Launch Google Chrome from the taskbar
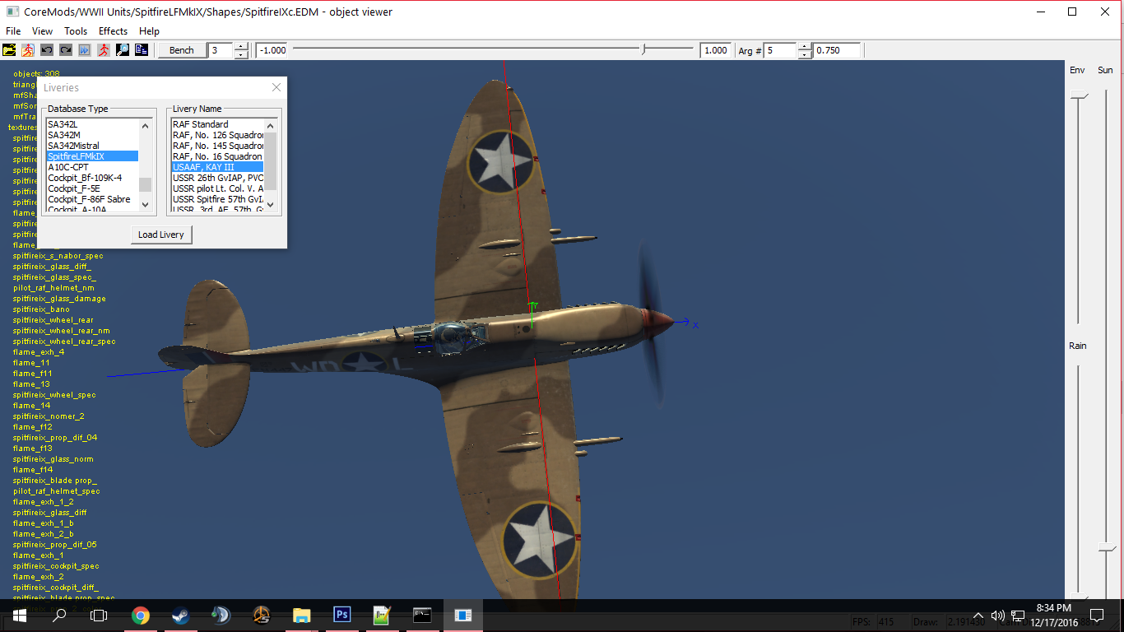Screen dimensions: 1124x632 141,615
